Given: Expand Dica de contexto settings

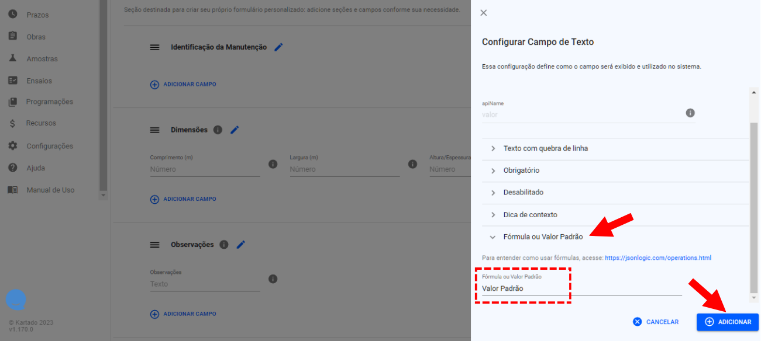Looking at the screenshot, I should pos(530,215).
